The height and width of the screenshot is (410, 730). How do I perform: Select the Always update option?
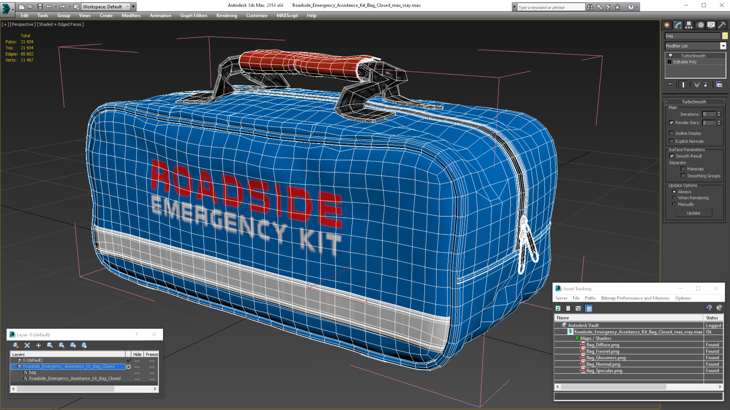(x=674, y=192)
